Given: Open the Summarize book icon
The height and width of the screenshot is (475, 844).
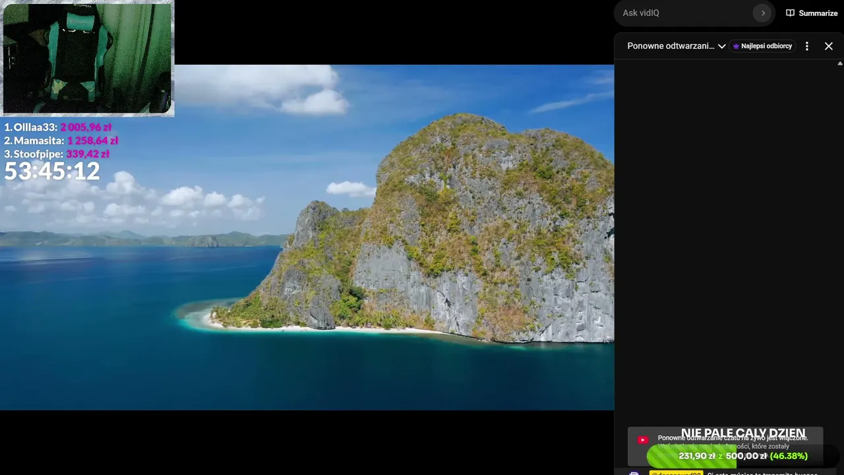Looking at the screenshot, I should (x=790, y=13).
